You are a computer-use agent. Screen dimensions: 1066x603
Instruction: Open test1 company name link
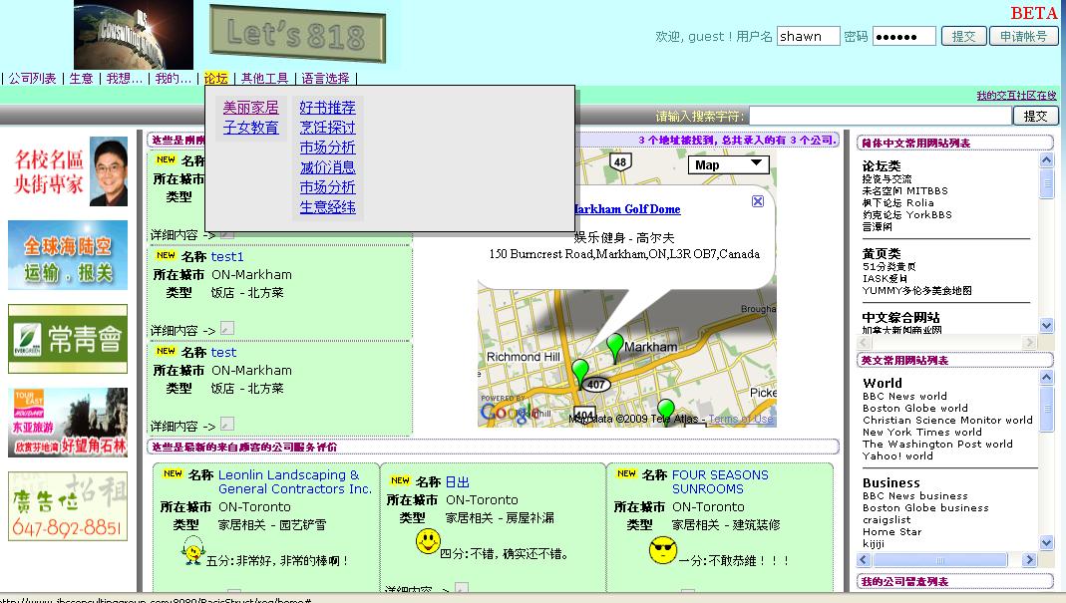tap(227, 257)
